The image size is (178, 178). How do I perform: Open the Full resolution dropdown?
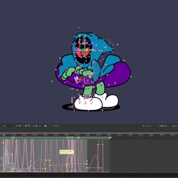[x=8, y=126]
